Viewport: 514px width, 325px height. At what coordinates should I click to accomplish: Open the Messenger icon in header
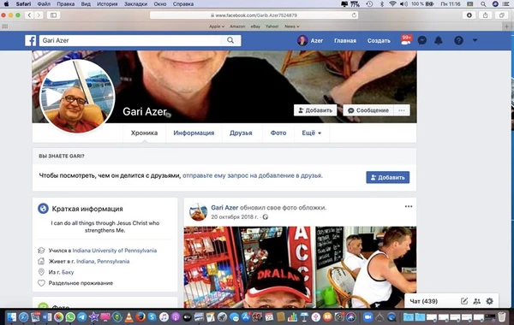pyautogui.click(x=422, y=40)
